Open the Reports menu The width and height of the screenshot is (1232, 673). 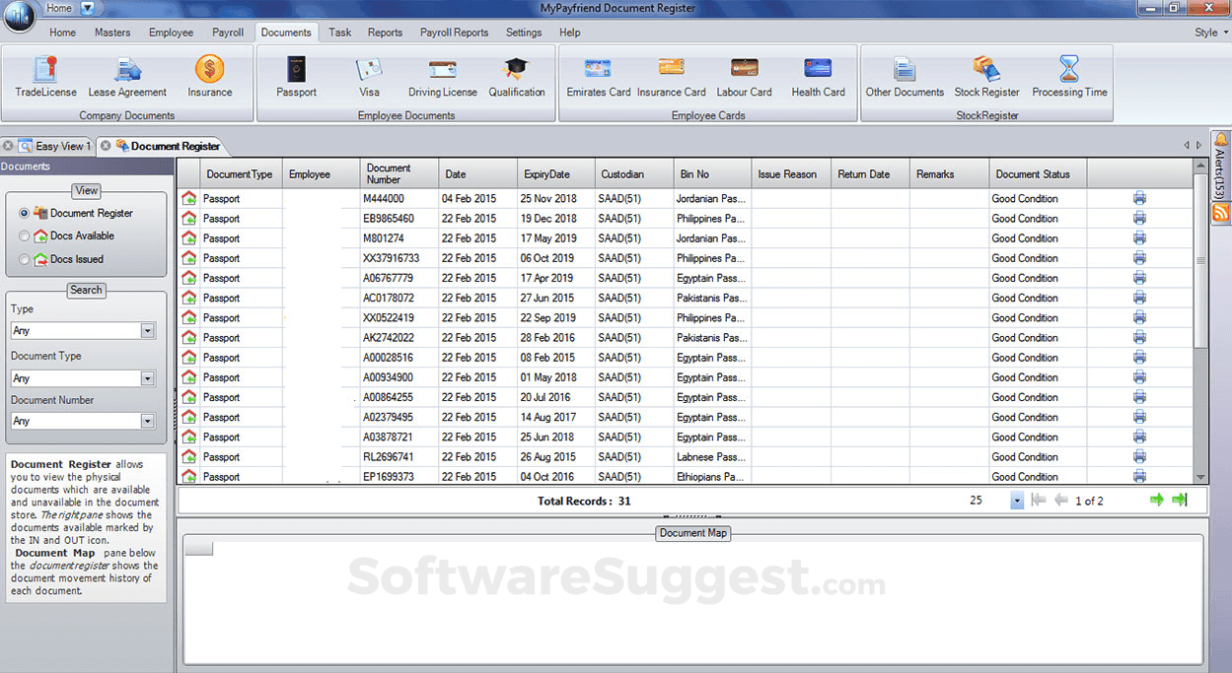point(385,33)
